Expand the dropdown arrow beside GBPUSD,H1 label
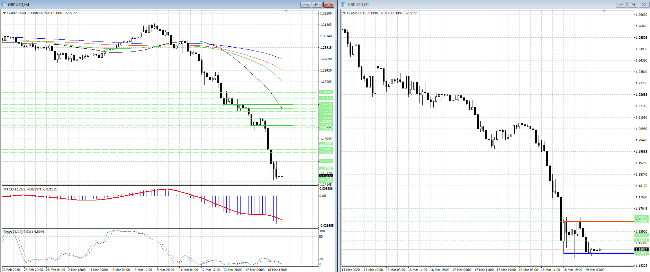Viewport: 650px width, 272px height. [x=344, y=13]
